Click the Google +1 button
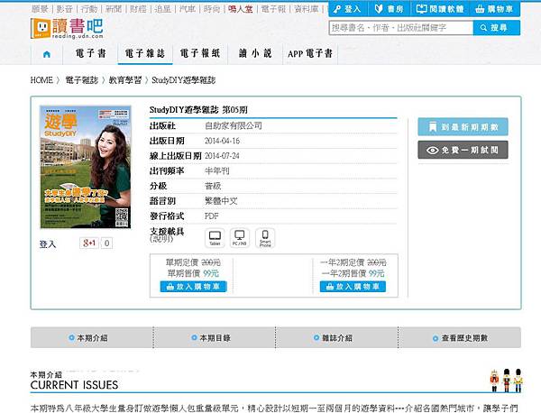Image resolution: width=541 pixels, height=413 pixels. point(89,243)
